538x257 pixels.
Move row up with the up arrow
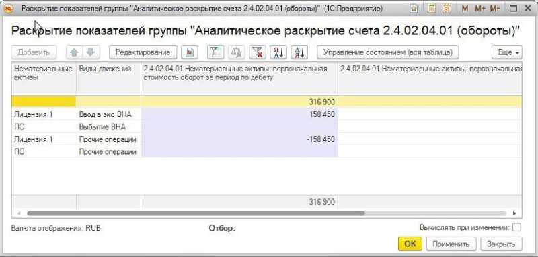click(75, 52)
